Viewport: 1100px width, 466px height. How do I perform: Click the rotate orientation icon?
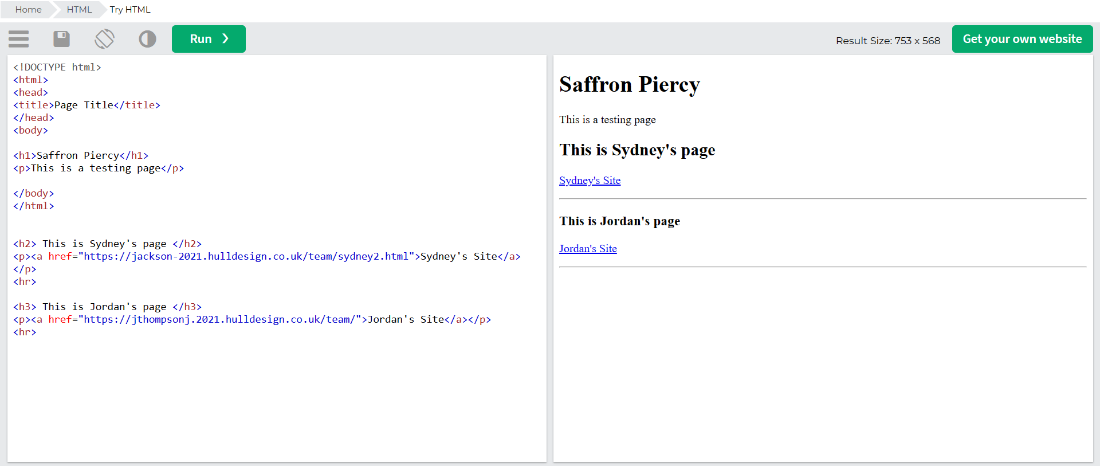point(104,39)
